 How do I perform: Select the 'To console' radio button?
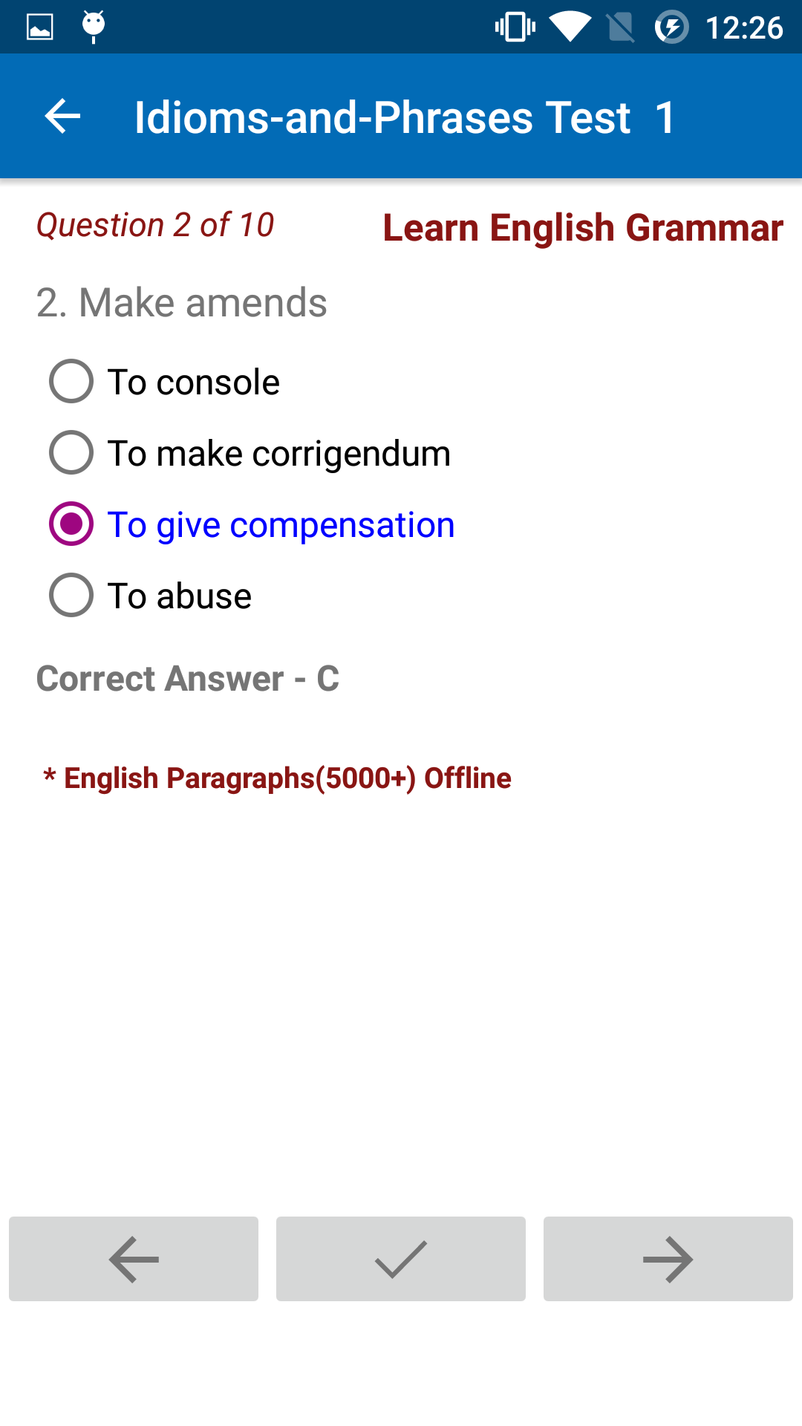click(x=71, y=382)
